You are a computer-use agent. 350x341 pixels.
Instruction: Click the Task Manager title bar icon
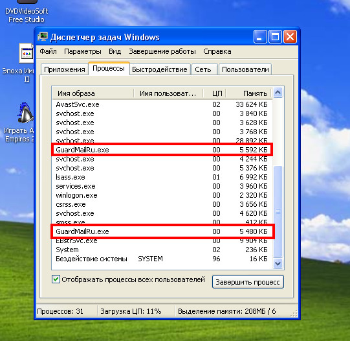[x=43, y=37]
